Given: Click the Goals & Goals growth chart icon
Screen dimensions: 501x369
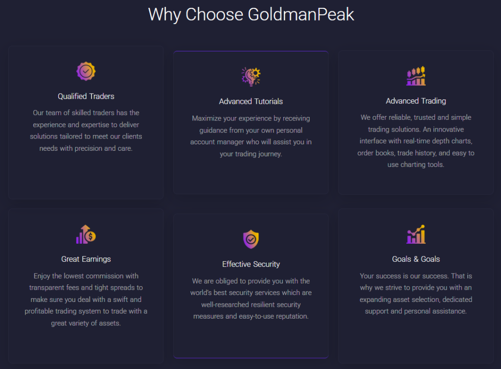Looking at the screenshot, I should (x=416, y=234).
